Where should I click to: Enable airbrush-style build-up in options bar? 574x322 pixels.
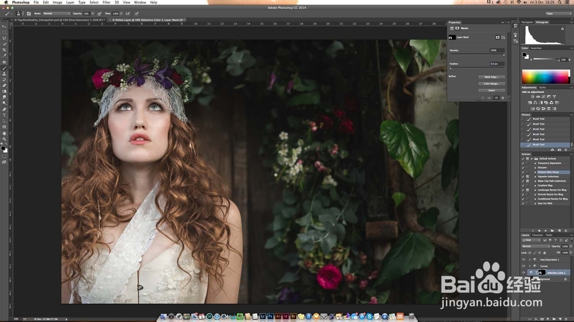click(127, 14)
